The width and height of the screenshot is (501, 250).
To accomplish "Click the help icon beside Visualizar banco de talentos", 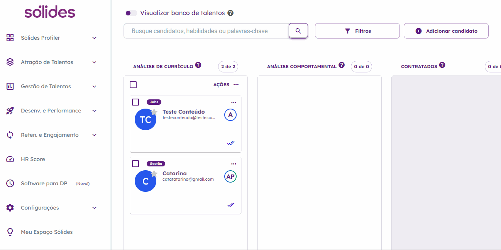I will pos(230,13).
